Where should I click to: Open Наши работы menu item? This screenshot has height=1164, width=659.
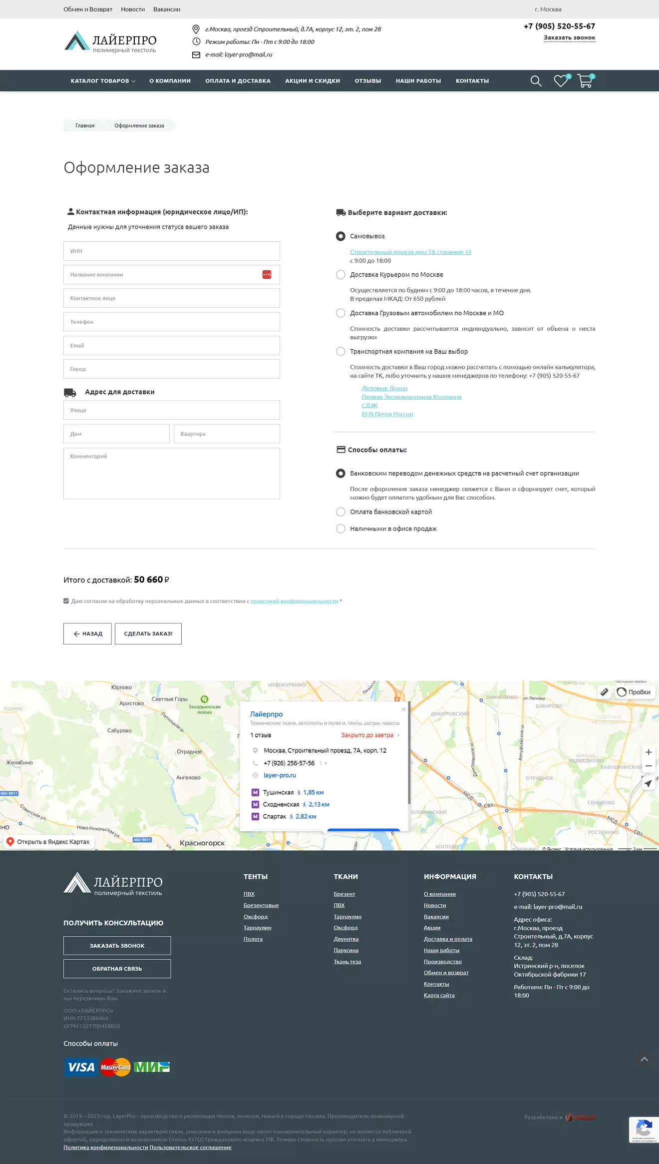point(418,81)
